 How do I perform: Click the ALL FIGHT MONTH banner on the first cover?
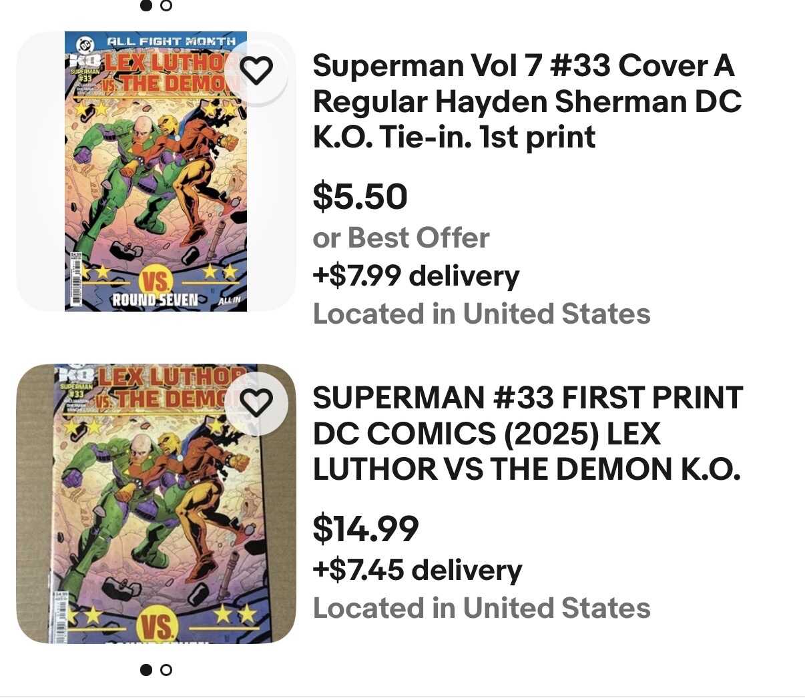point(171,41)
